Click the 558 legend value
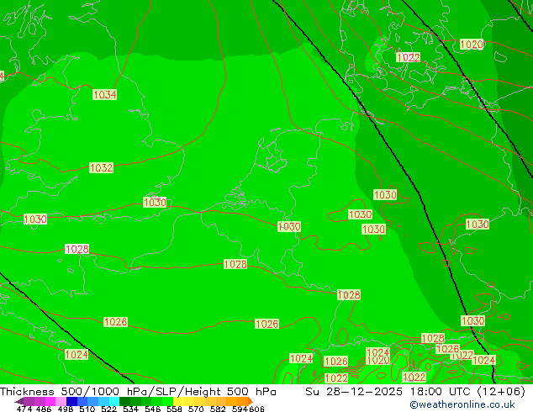This screenshot has height=412, width=533. [174, 409]
